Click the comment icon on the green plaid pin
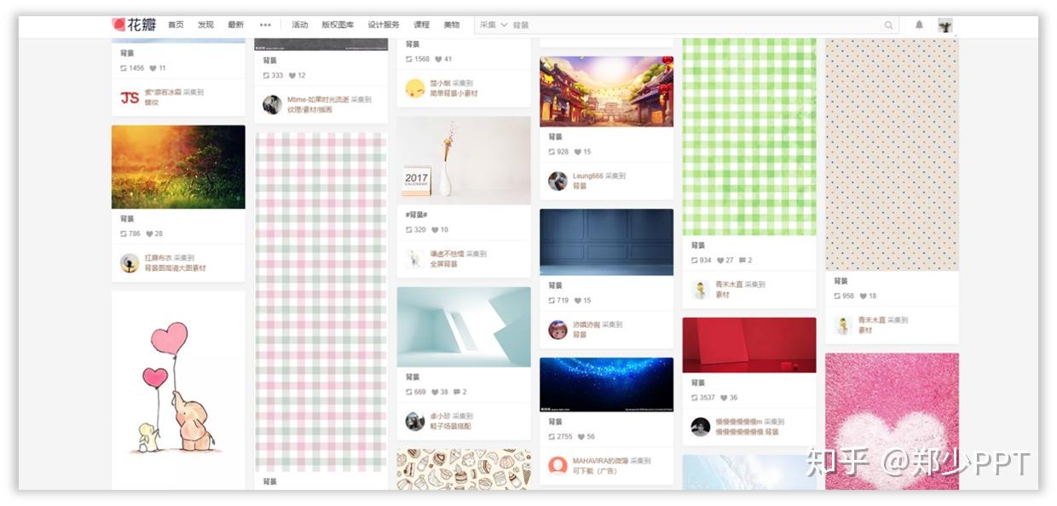The width and height of the screenshot is (1057, 506). click(742, 261)
